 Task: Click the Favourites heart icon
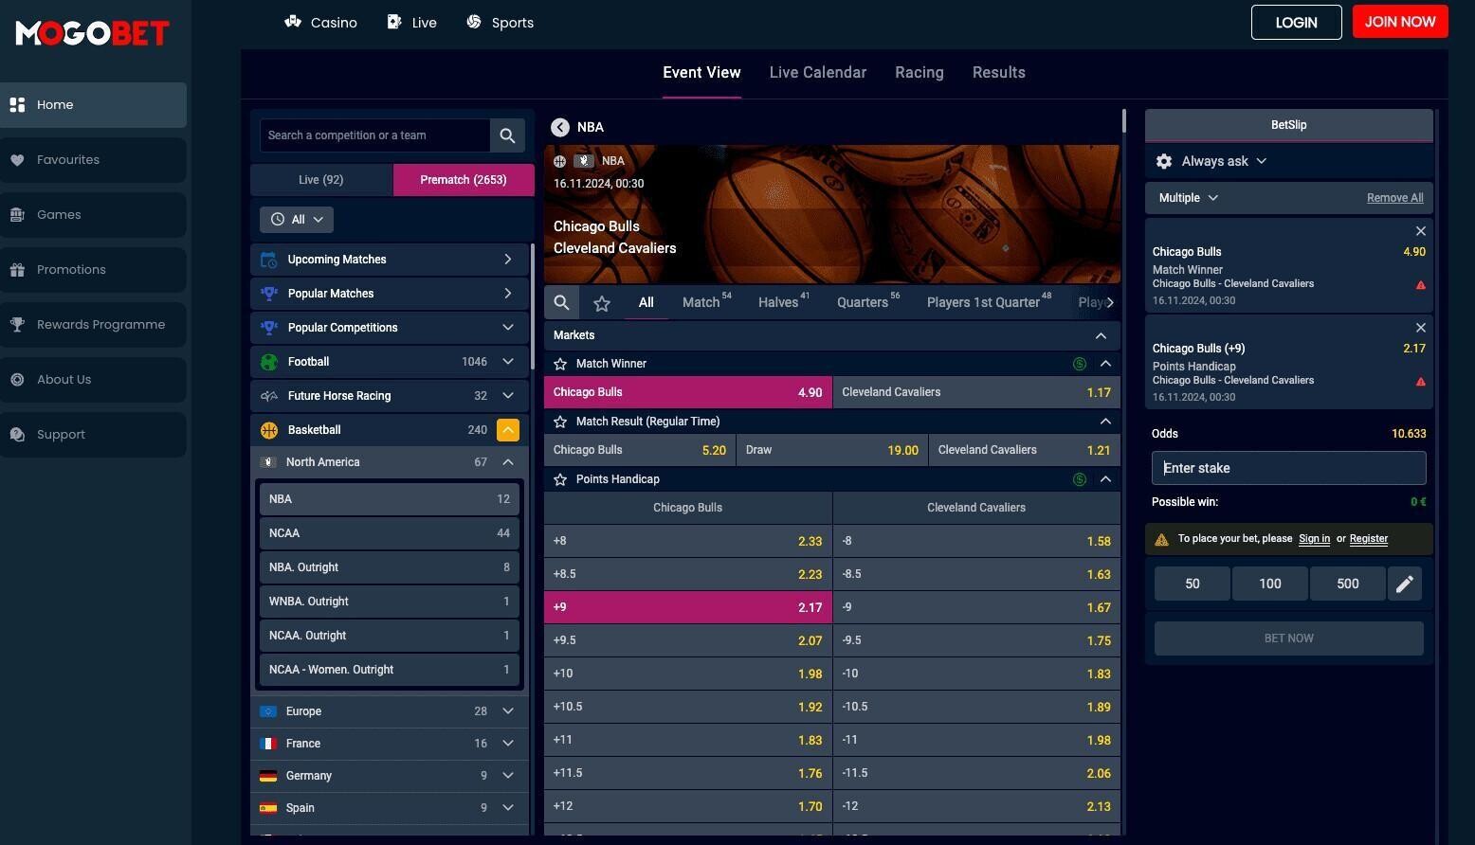[17, 160]
